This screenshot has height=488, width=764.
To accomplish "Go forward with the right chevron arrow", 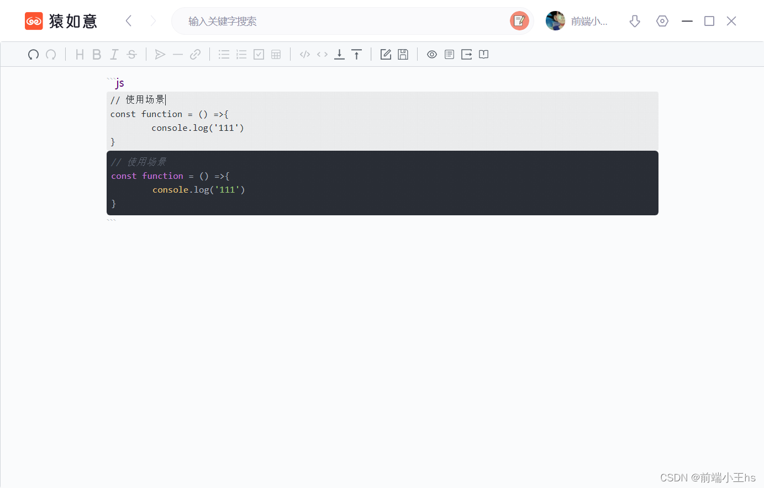I will (x=153, y=21).
